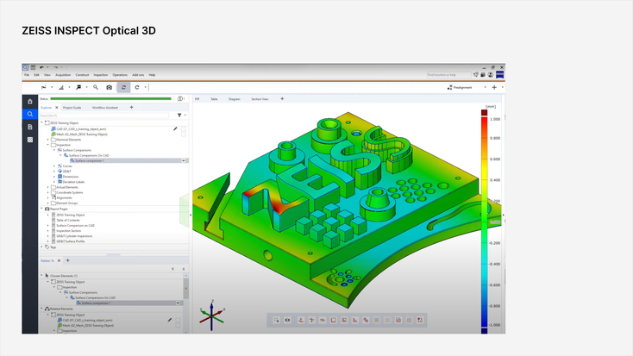Click the filter funnel icon in Explorer
Screen dimensions: 633x356
click(179, 115)
